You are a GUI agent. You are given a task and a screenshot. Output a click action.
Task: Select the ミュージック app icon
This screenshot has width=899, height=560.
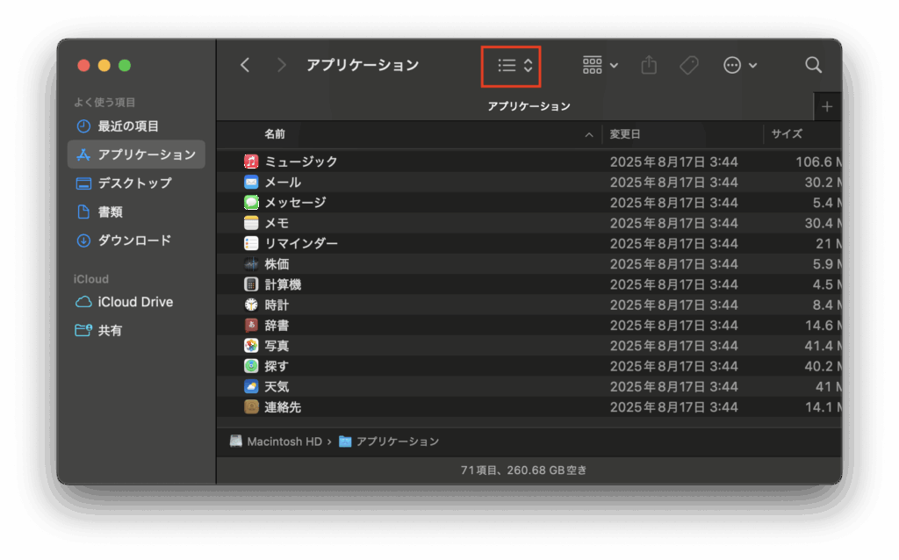251,162
